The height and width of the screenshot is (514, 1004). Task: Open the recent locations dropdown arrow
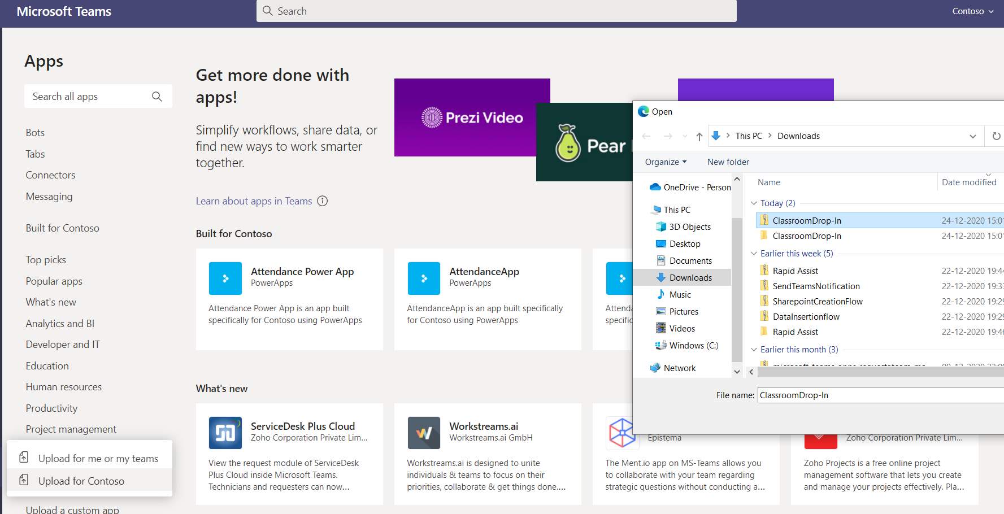tap(685, 136)
